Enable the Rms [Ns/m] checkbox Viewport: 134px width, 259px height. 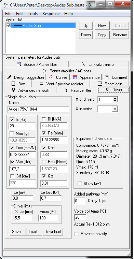coord(44,162)
